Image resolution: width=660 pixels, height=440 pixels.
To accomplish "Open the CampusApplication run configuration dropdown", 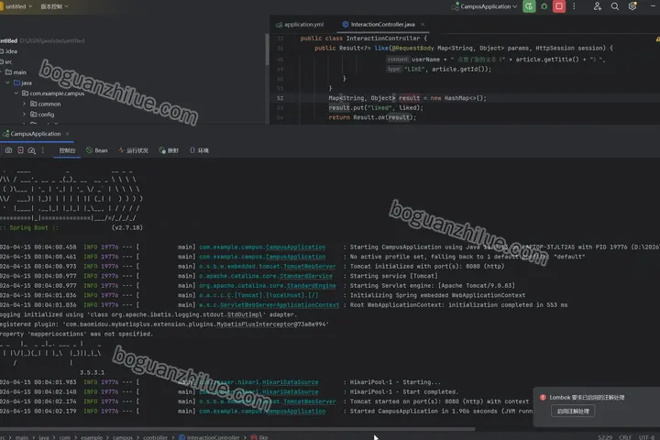I will click(484, 6).
